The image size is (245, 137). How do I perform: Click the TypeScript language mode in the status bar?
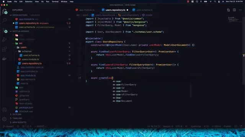click(196, 126)
